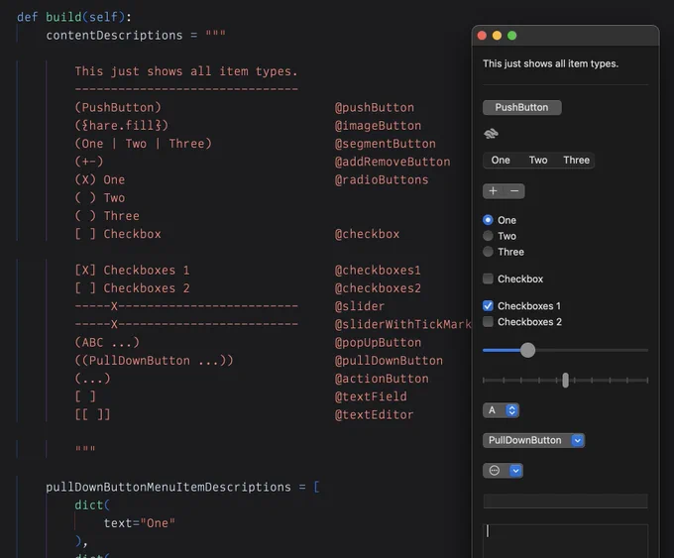Click the @textField code text
This screenshot has width=674, height=558.
371,396
